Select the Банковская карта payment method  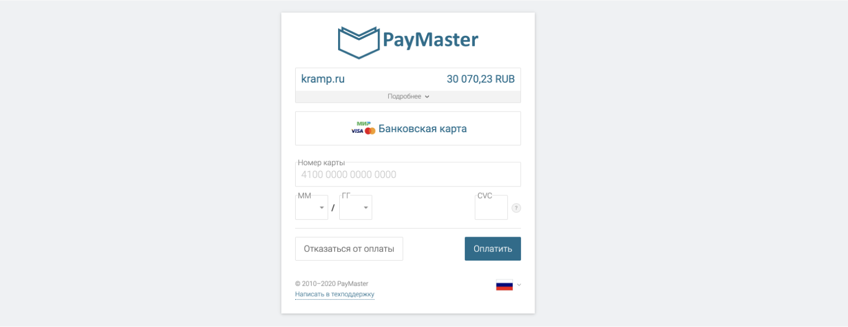click(408, 128)
